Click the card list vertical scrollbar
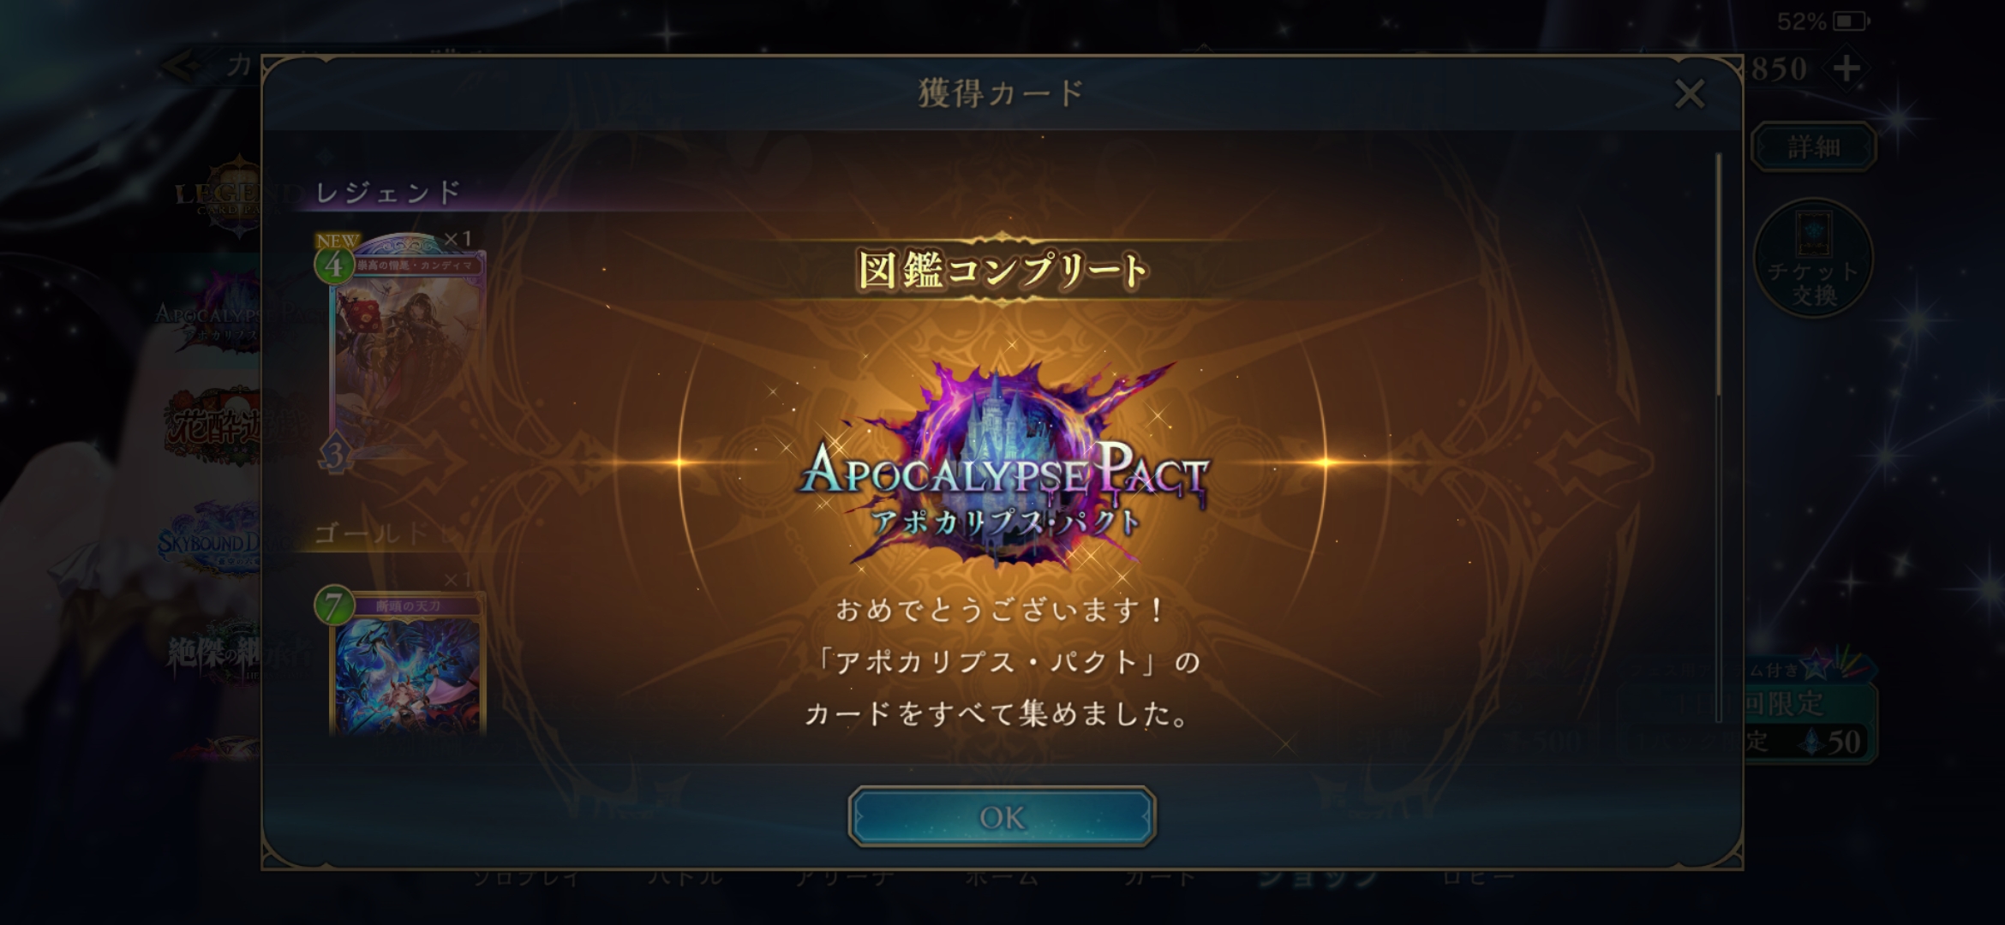Viewport: 2005px width, 925px height. coord(1719,274)
